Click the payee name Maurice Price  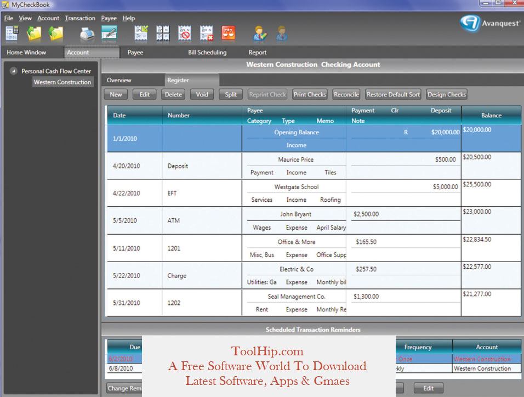[296, 160]
